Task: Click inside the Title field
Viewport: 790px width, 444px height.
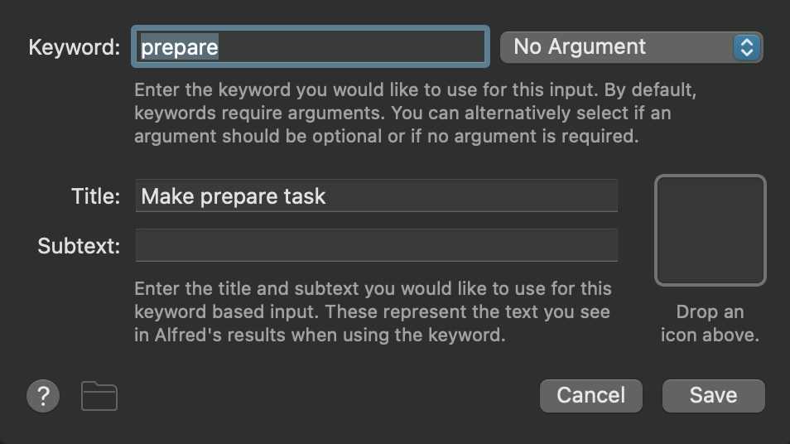Action: [x=376, y=195]
